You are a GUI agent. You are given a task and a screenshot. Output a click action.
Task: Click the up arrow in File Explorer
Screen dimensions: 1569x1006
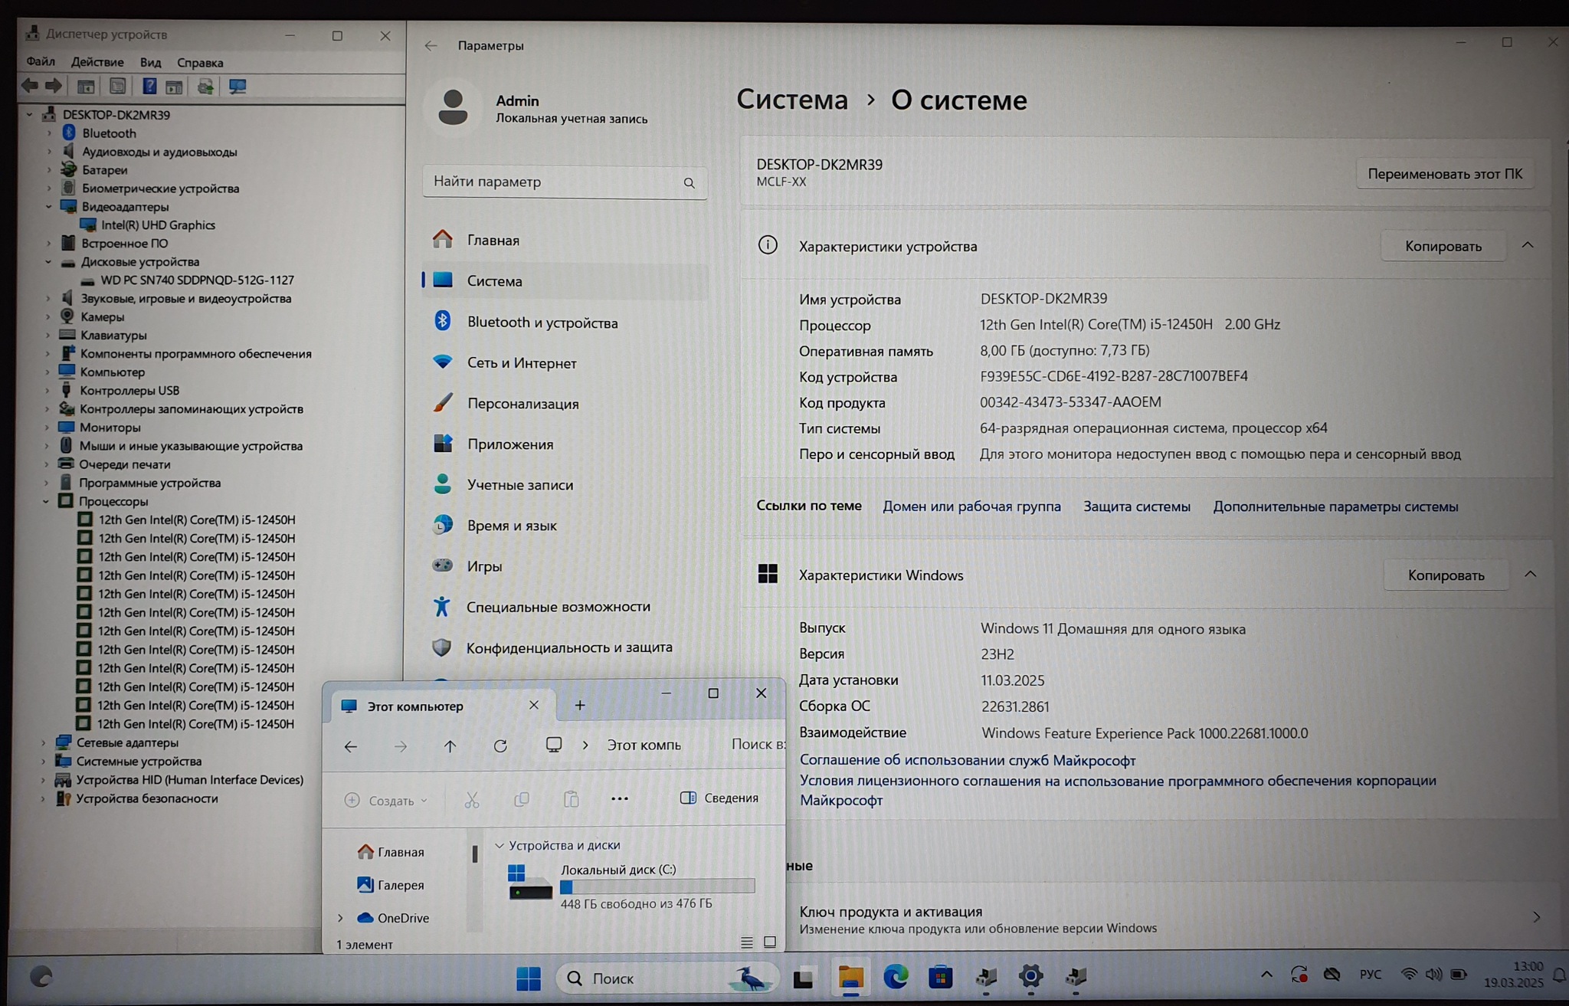pos(450,746)
